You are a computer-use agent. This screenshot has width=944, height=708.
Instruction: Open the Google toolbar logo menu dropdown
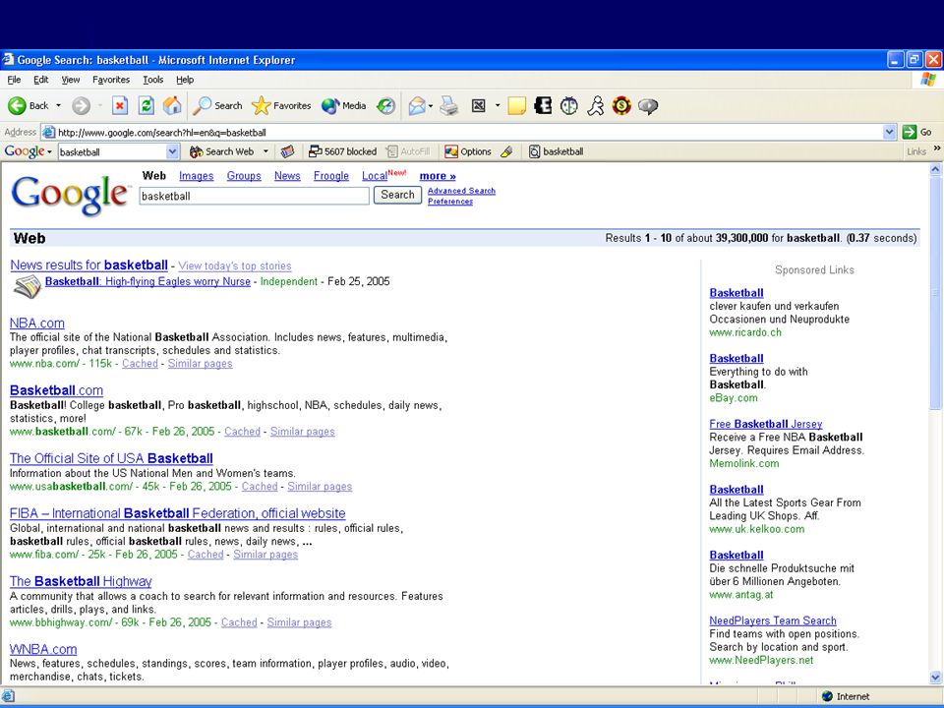(x=49, y=151)
